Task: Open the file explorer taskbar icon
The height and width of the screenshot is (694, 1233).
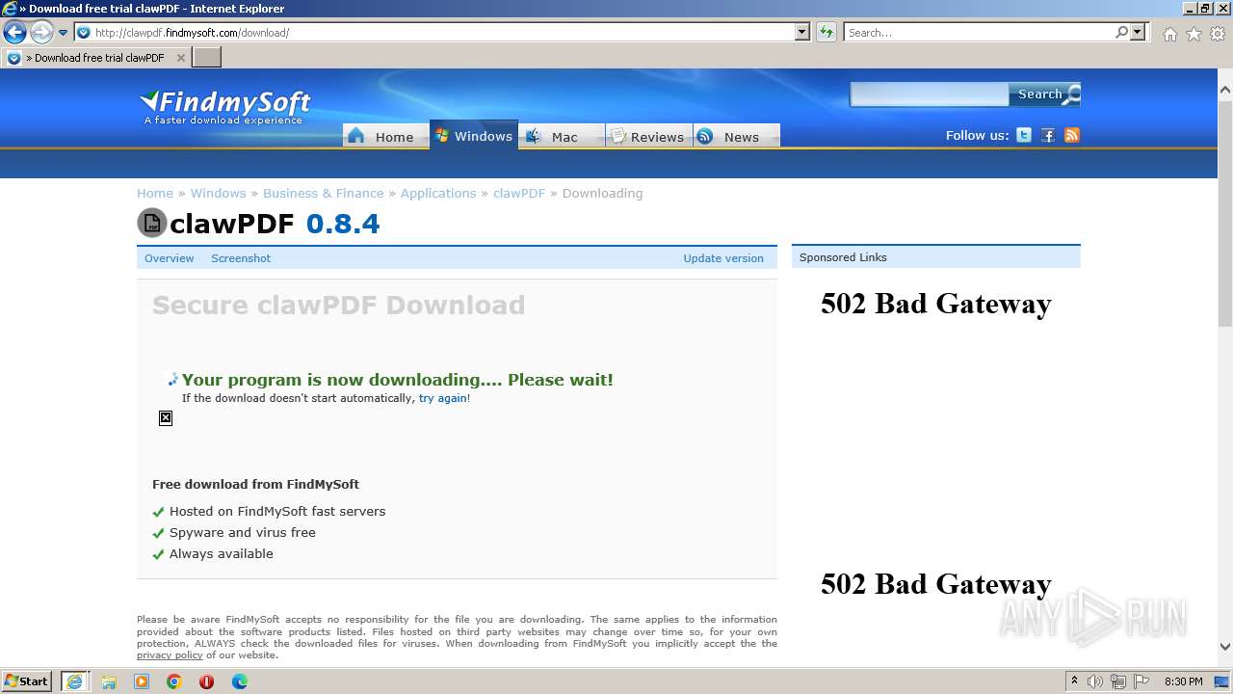Action: (x=109, y=681)
